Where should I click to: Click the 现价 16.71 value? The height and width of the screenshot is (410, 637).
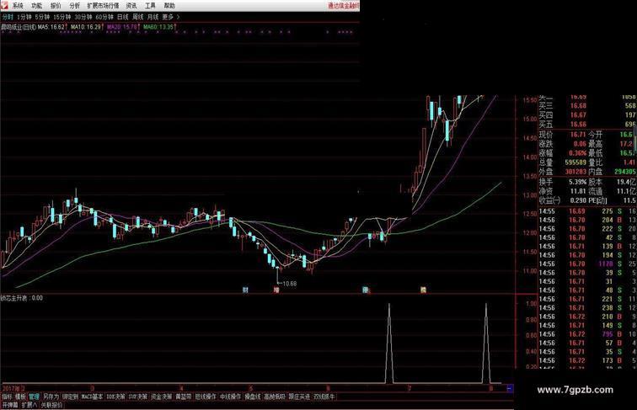[578, 135]
